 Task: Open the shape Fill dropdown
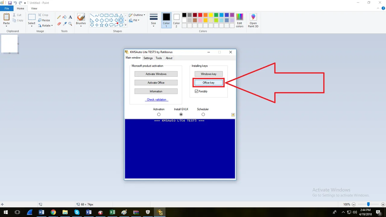pyautogui.click(x=134, y=20)
